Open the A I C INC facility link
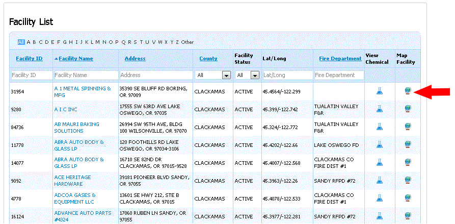Viewport: 455px width, 224px height. (66, 109)
